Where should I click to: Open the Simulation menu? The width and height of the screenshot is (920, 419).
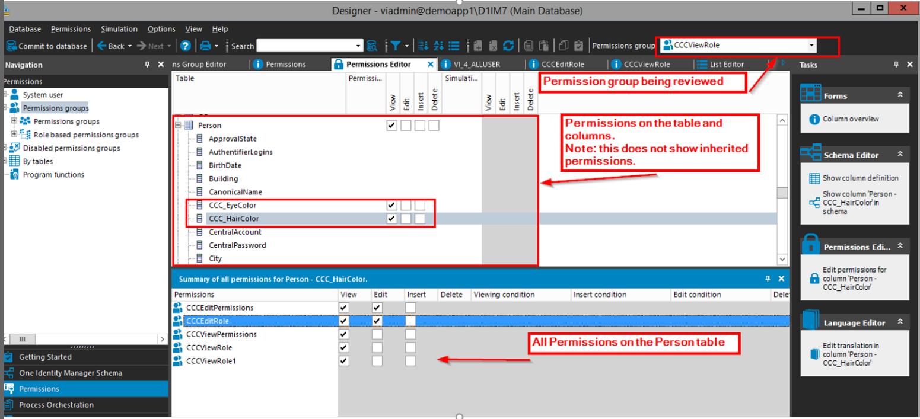pyautogui.click(x=119, y=28)
